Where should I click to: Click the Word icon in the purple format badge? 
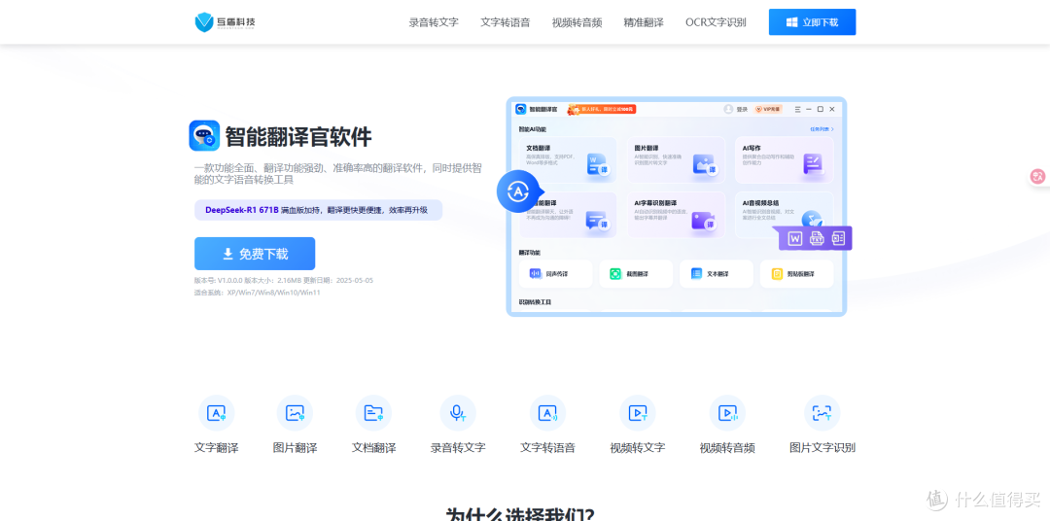click(x=795, y=238)
